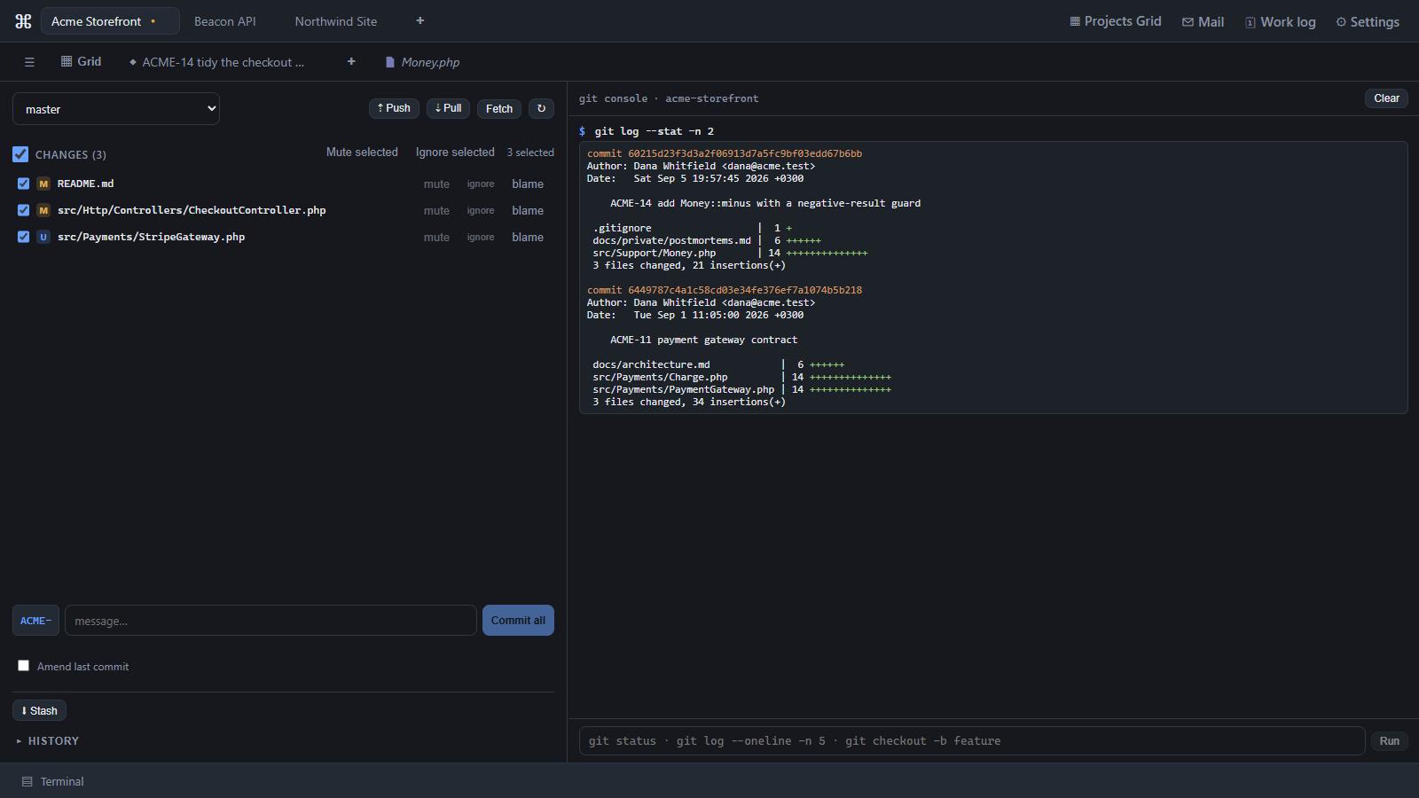Open the Projects Grid
This screenshot has width=1419, height=798.
coord(1116,21)
